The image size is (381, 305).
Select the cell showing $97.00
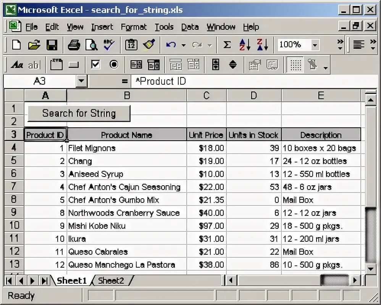(207, 226)
